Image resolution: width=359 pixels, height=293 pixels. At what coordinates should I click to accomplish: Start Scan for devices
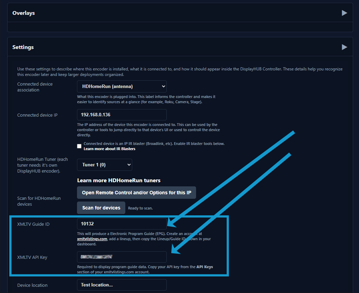point(101,208)
